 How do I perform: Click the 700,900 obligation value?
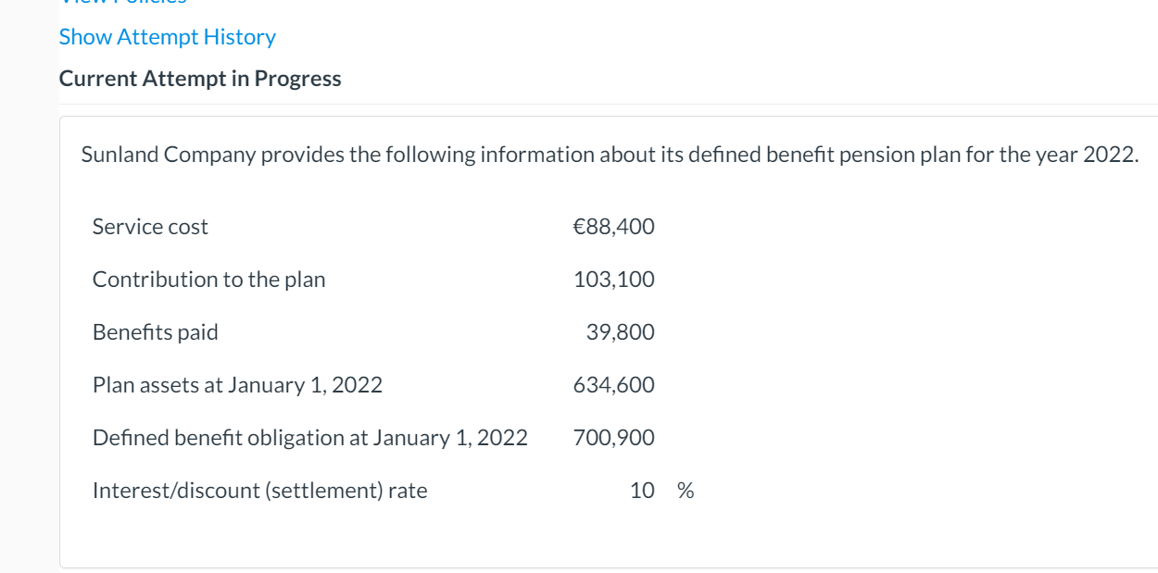[x=614, y=438]
